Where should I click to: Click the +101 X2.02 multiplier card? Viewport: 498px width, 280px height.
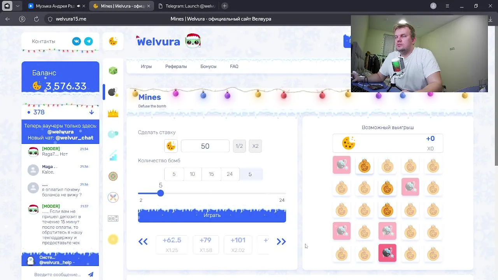[238, 245]
